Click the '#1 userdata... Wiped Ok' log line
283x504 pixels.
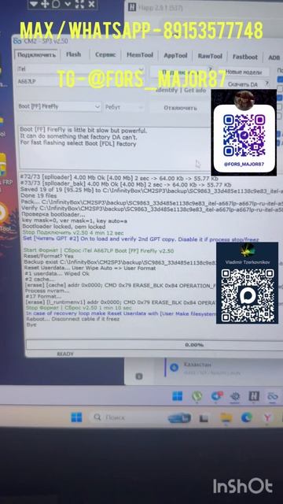tap(57, 274)
